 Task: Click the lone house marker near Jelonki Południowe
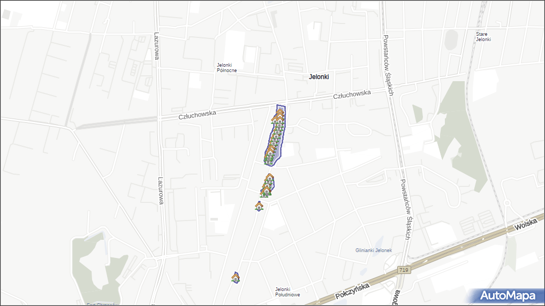pyautogui.click(x=236, y=278)
